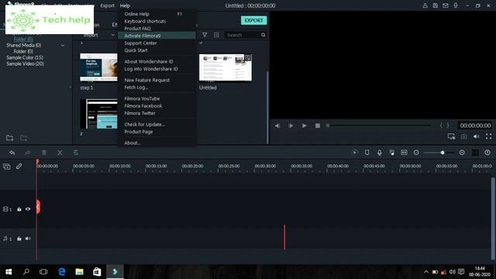The width and height of the screenshot is (496, 279).
Task: Expand the Import dropdown arrow
Action: pos(112,35)
